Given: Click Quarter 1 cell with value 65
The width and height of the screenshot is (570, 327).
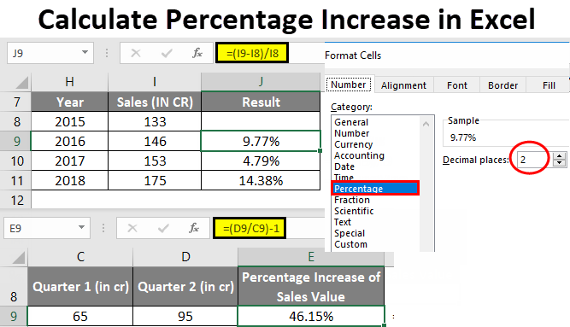Looking at the screenshot, I should [x=80, y=316].
